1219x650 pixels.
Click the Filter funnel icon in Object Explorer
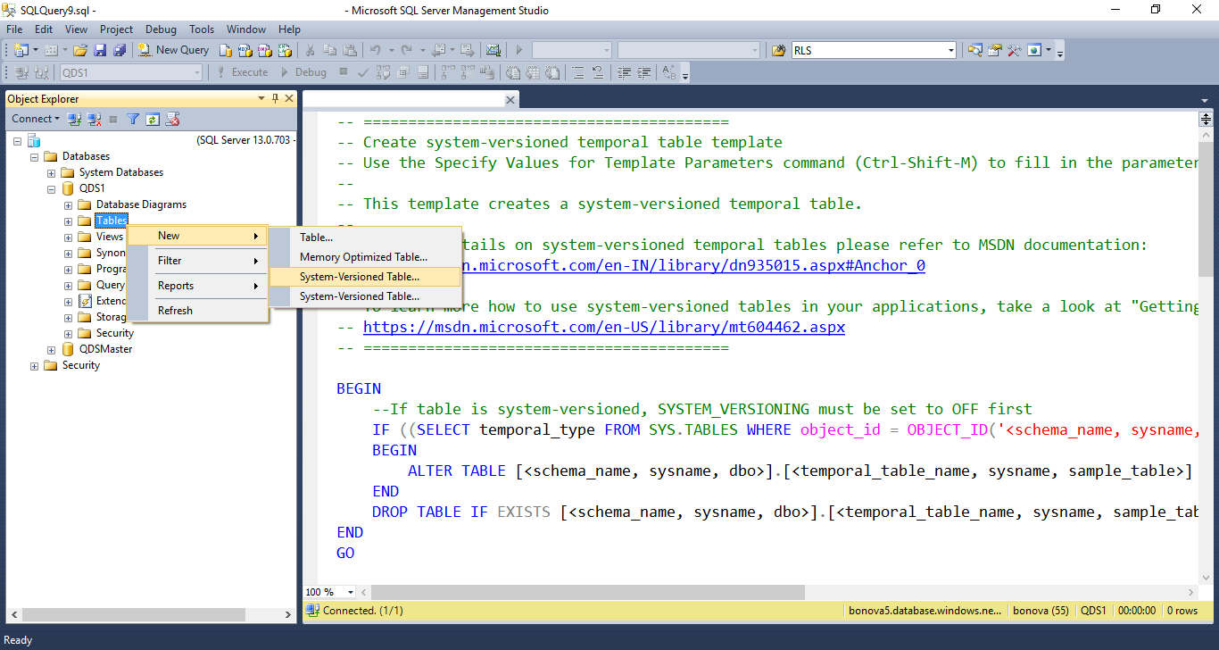(133, 119)
